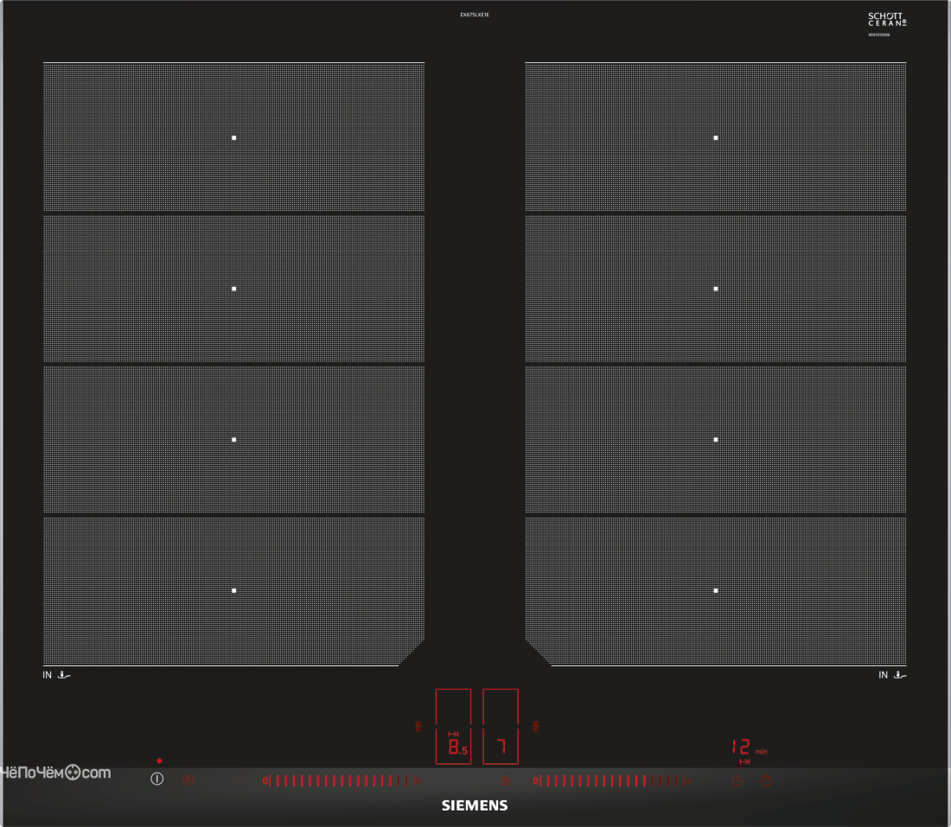Image resolution: width=951 pixels, height=827 pixels.
Task: Tap right flexZone link icon
Action: coord(535,727)
